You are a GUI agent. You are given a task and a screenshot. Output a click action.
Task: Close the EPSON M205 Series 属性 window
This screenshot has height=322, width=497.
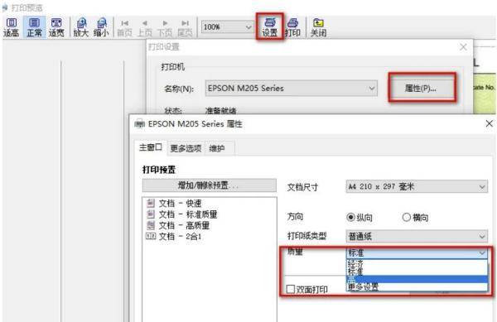489,123
